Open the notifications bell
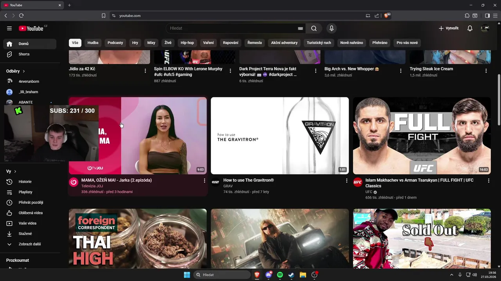This screenshot has height=281, width=501. click(470, 28)
